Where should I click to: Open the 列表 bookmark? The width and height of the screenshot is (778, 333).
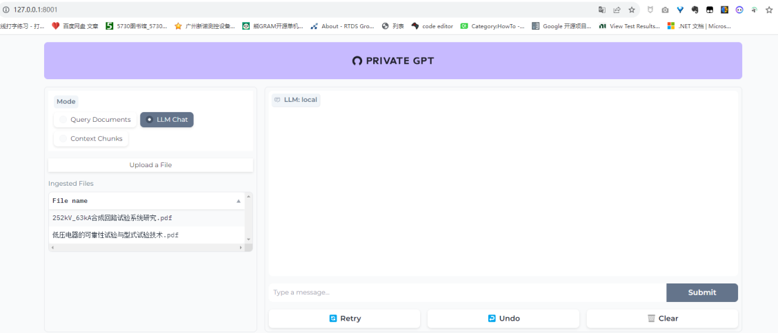[x=393, y=26]
